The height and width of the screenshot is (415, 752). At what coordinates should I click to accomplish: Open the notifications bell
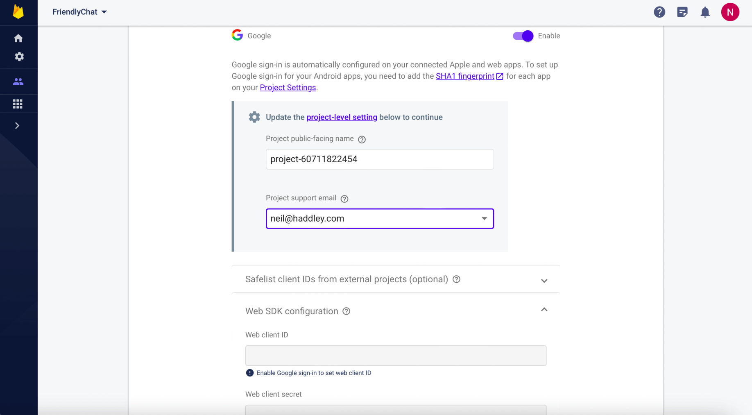point(705,12)
